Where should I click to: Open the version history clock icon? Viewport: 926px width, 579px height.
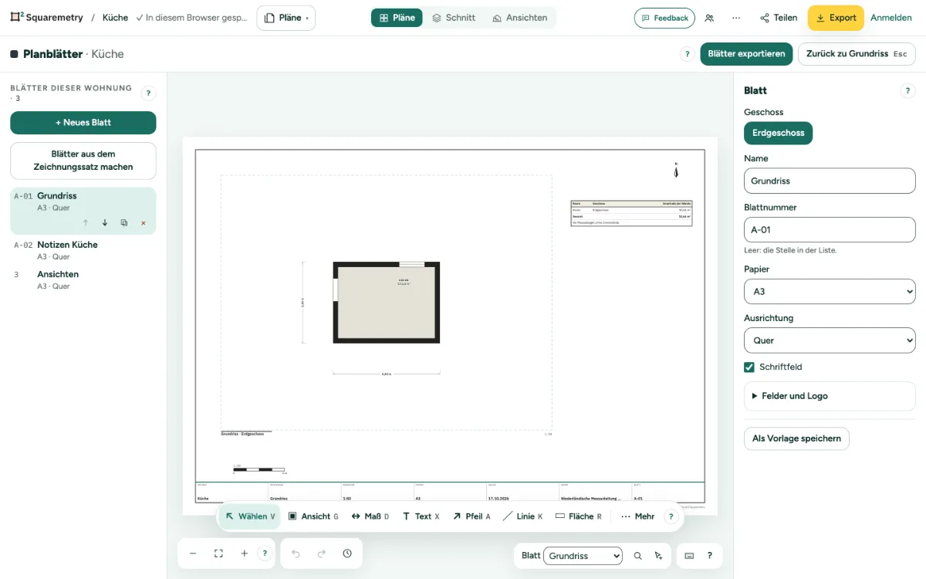347,554
